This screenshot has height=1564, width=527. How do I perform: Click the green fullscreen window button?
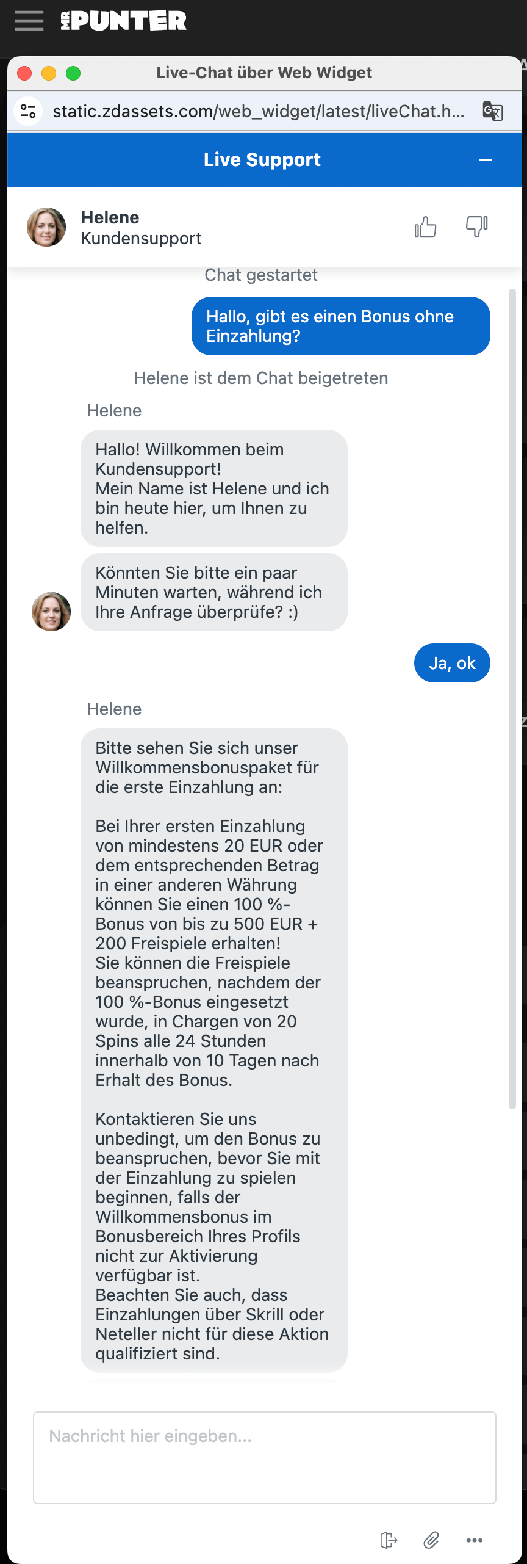pos(73,73)
